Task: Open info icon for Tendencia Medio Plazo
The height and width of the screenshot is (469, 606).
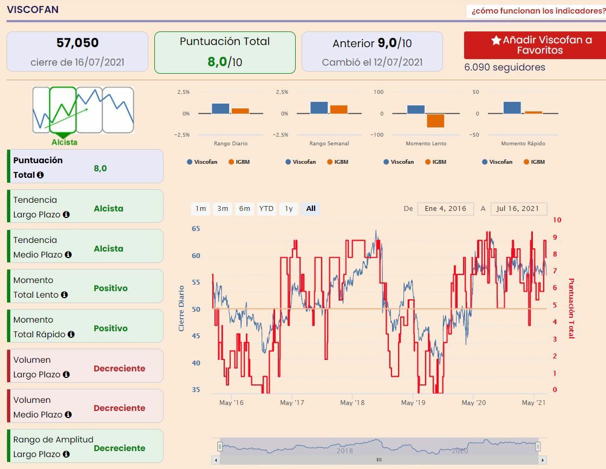Action: click(68, 255)
